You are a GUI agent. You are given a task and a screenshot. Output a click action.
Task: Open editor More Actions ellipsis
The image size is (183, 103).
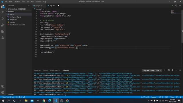coord(180,5)
